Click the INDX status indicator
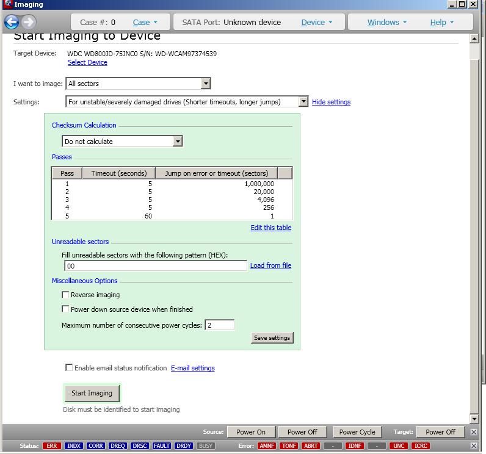The image size is (486, 454). [x=74, y=445]
